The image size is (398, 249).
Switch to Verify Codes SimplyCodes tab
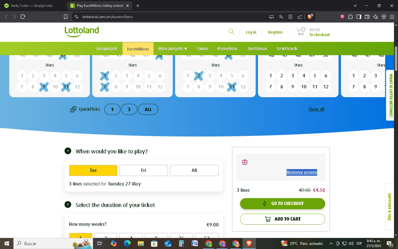[x=32, y=6]
